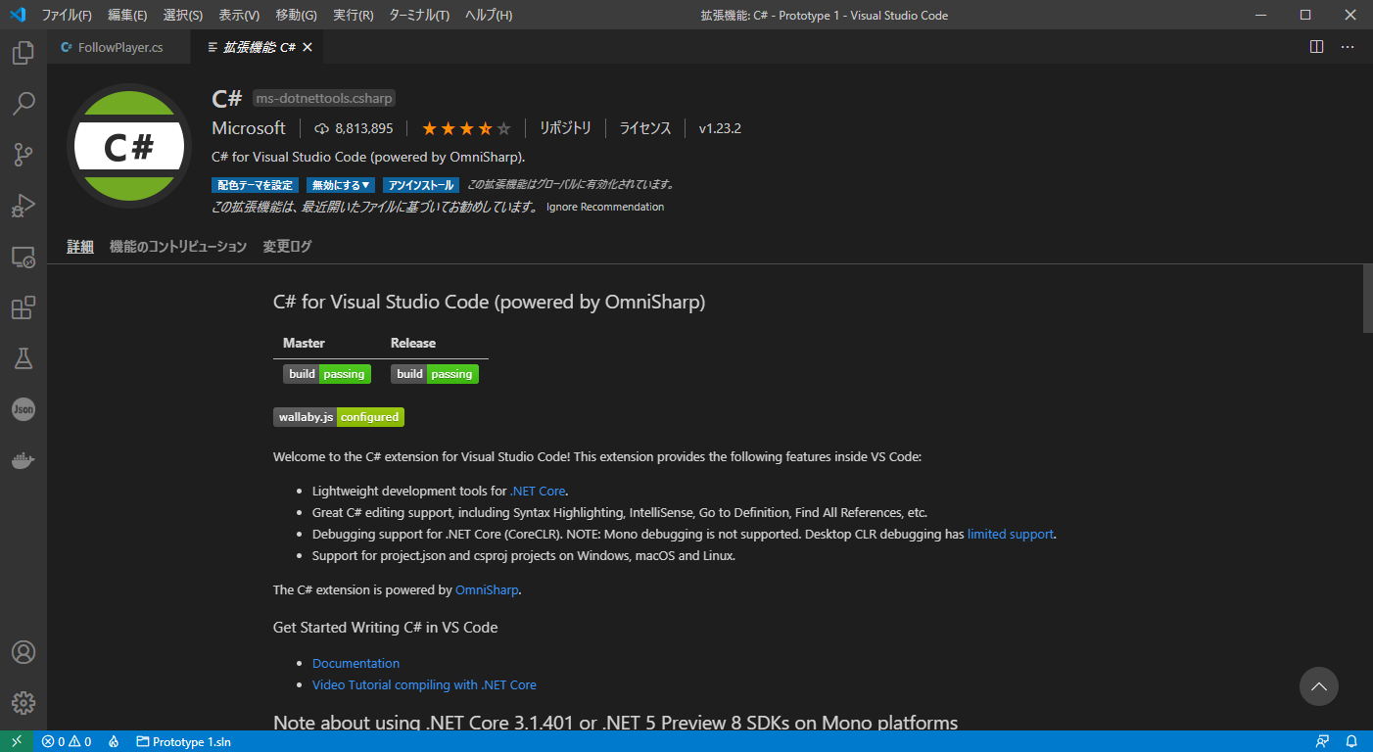1373x752 pixels.
Task: Click the split editor icon
Action: pos(1317,47)
